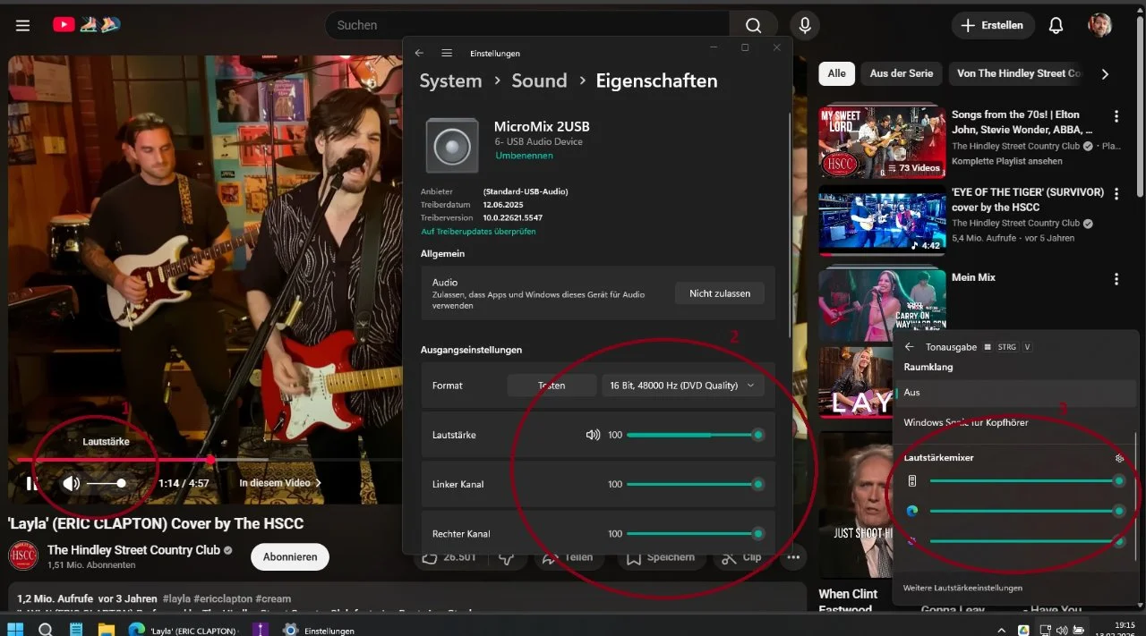Mute Microsoft Edge in the Lautstärkemixer
This screenshot has width=1146, height=636.
[x=912, y=511]
